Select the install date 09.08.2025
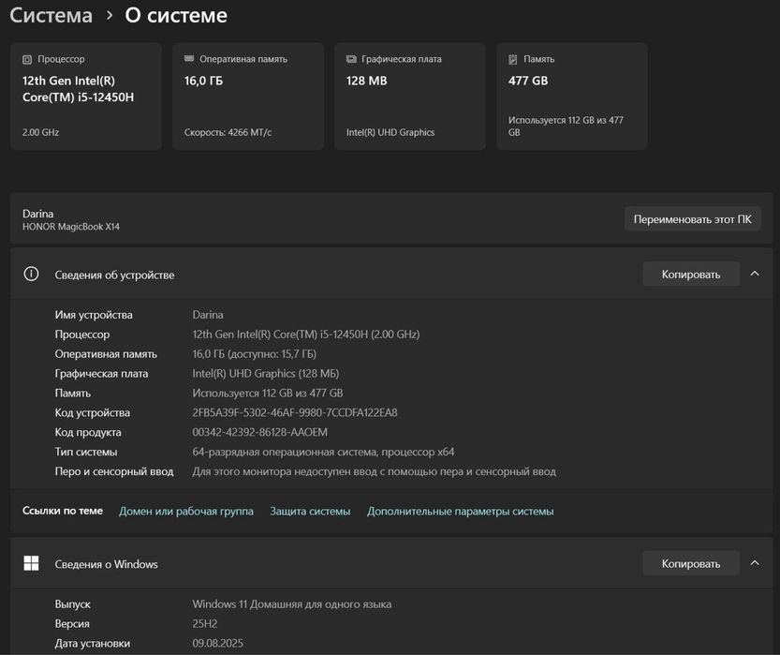 point(218,643)
